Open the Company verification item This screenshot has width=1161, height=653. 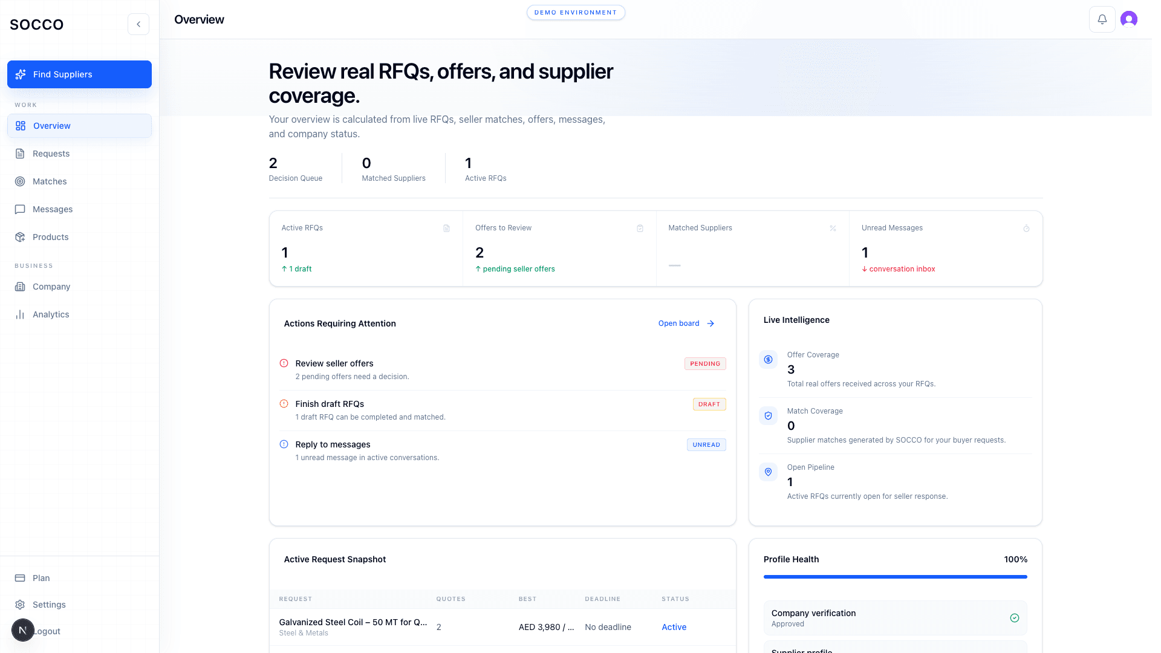pyautogui.click(x=895, y=618)
